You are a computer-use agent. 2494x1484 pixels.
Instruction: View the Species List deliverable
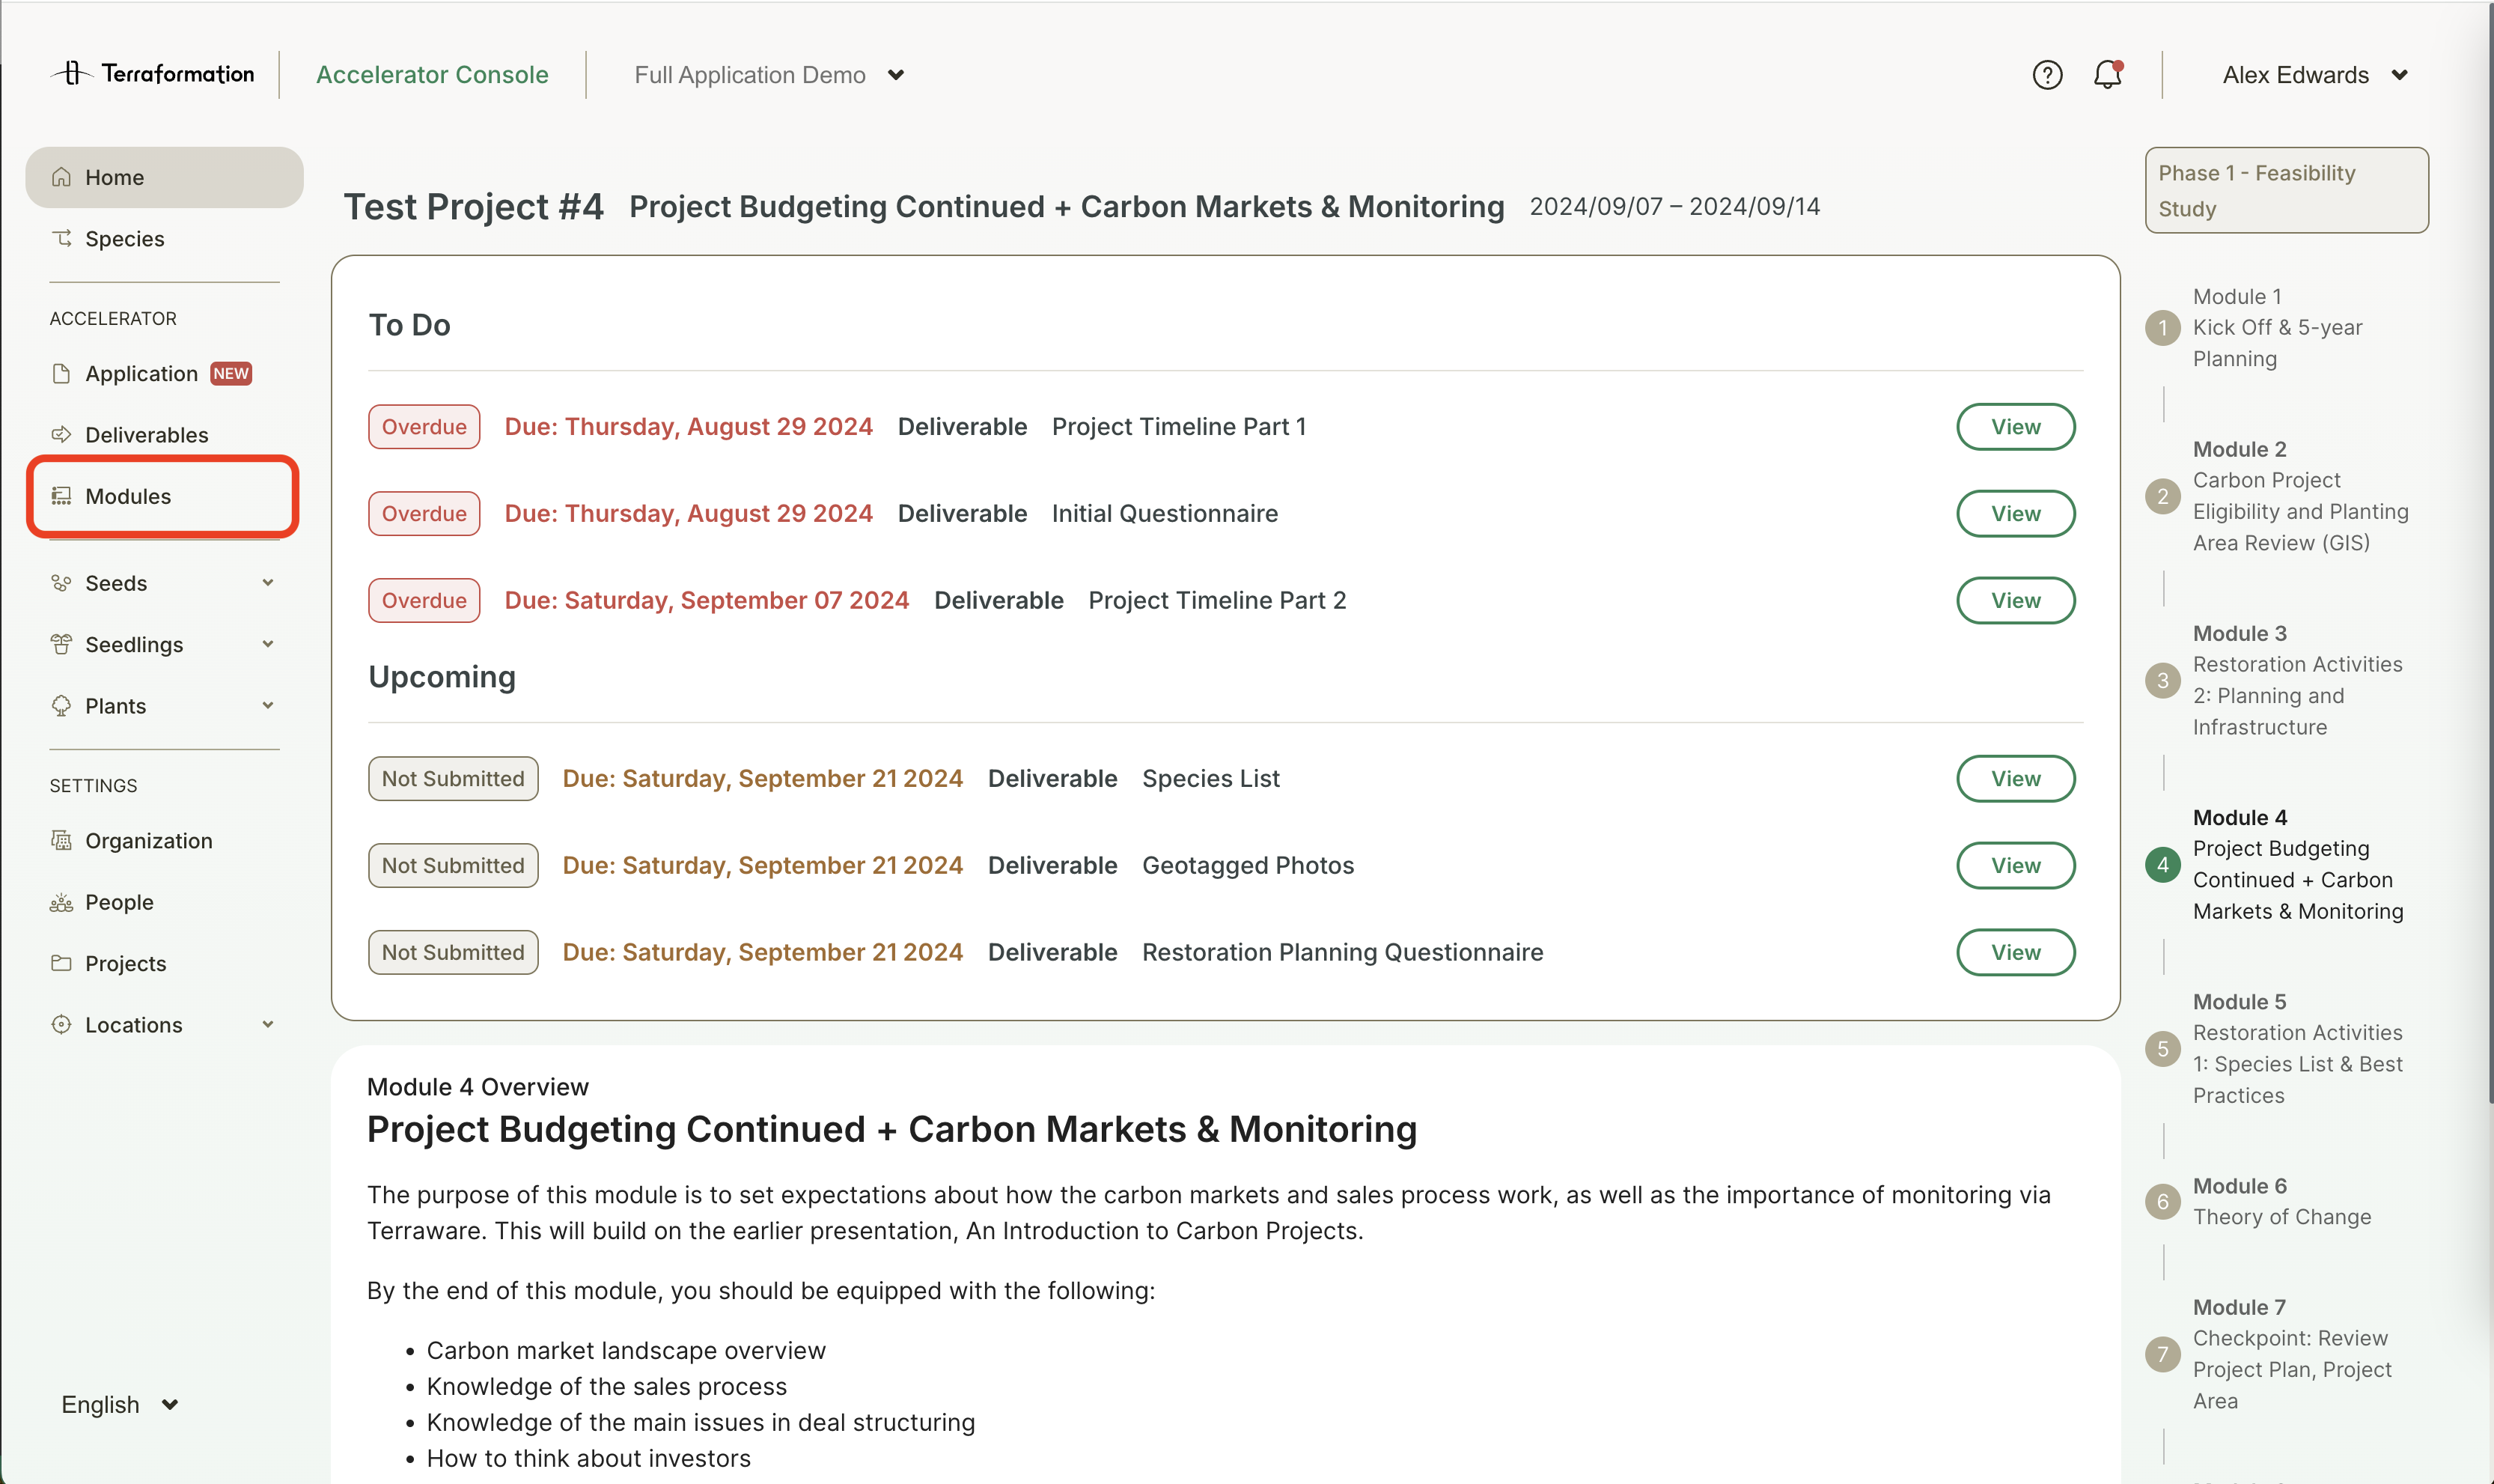pos(2015,778)
